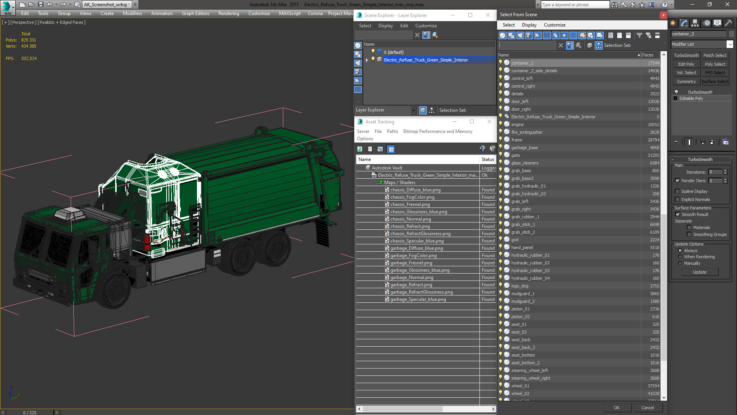This screenshot has height=415, width=737.
Task: Click Sort by Layer icon in Layer Explorer footer
Action: tap(423, 110)
